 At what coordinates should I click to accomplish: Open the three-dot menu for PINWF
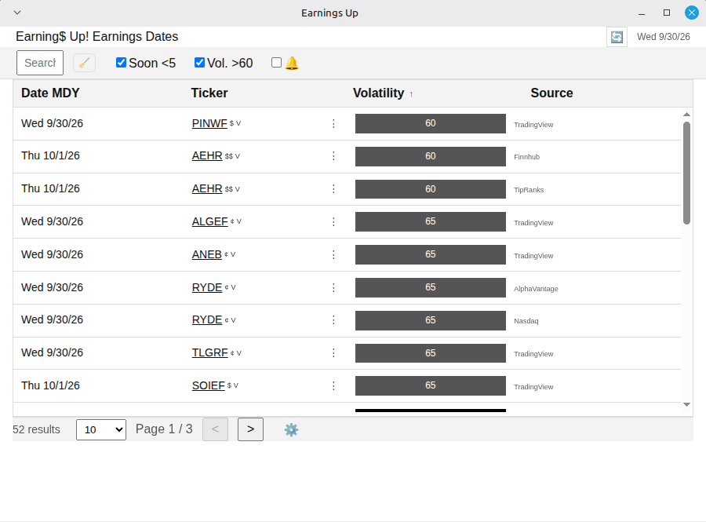coord(333,123)
